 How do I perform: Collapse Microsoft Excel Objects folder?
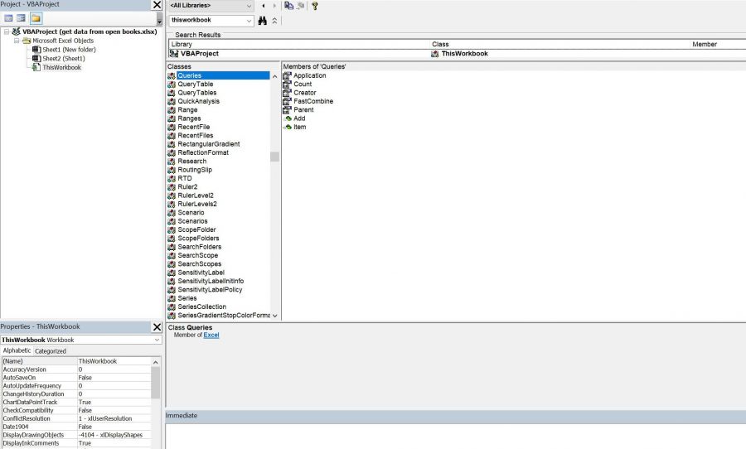tap(17, 41)
